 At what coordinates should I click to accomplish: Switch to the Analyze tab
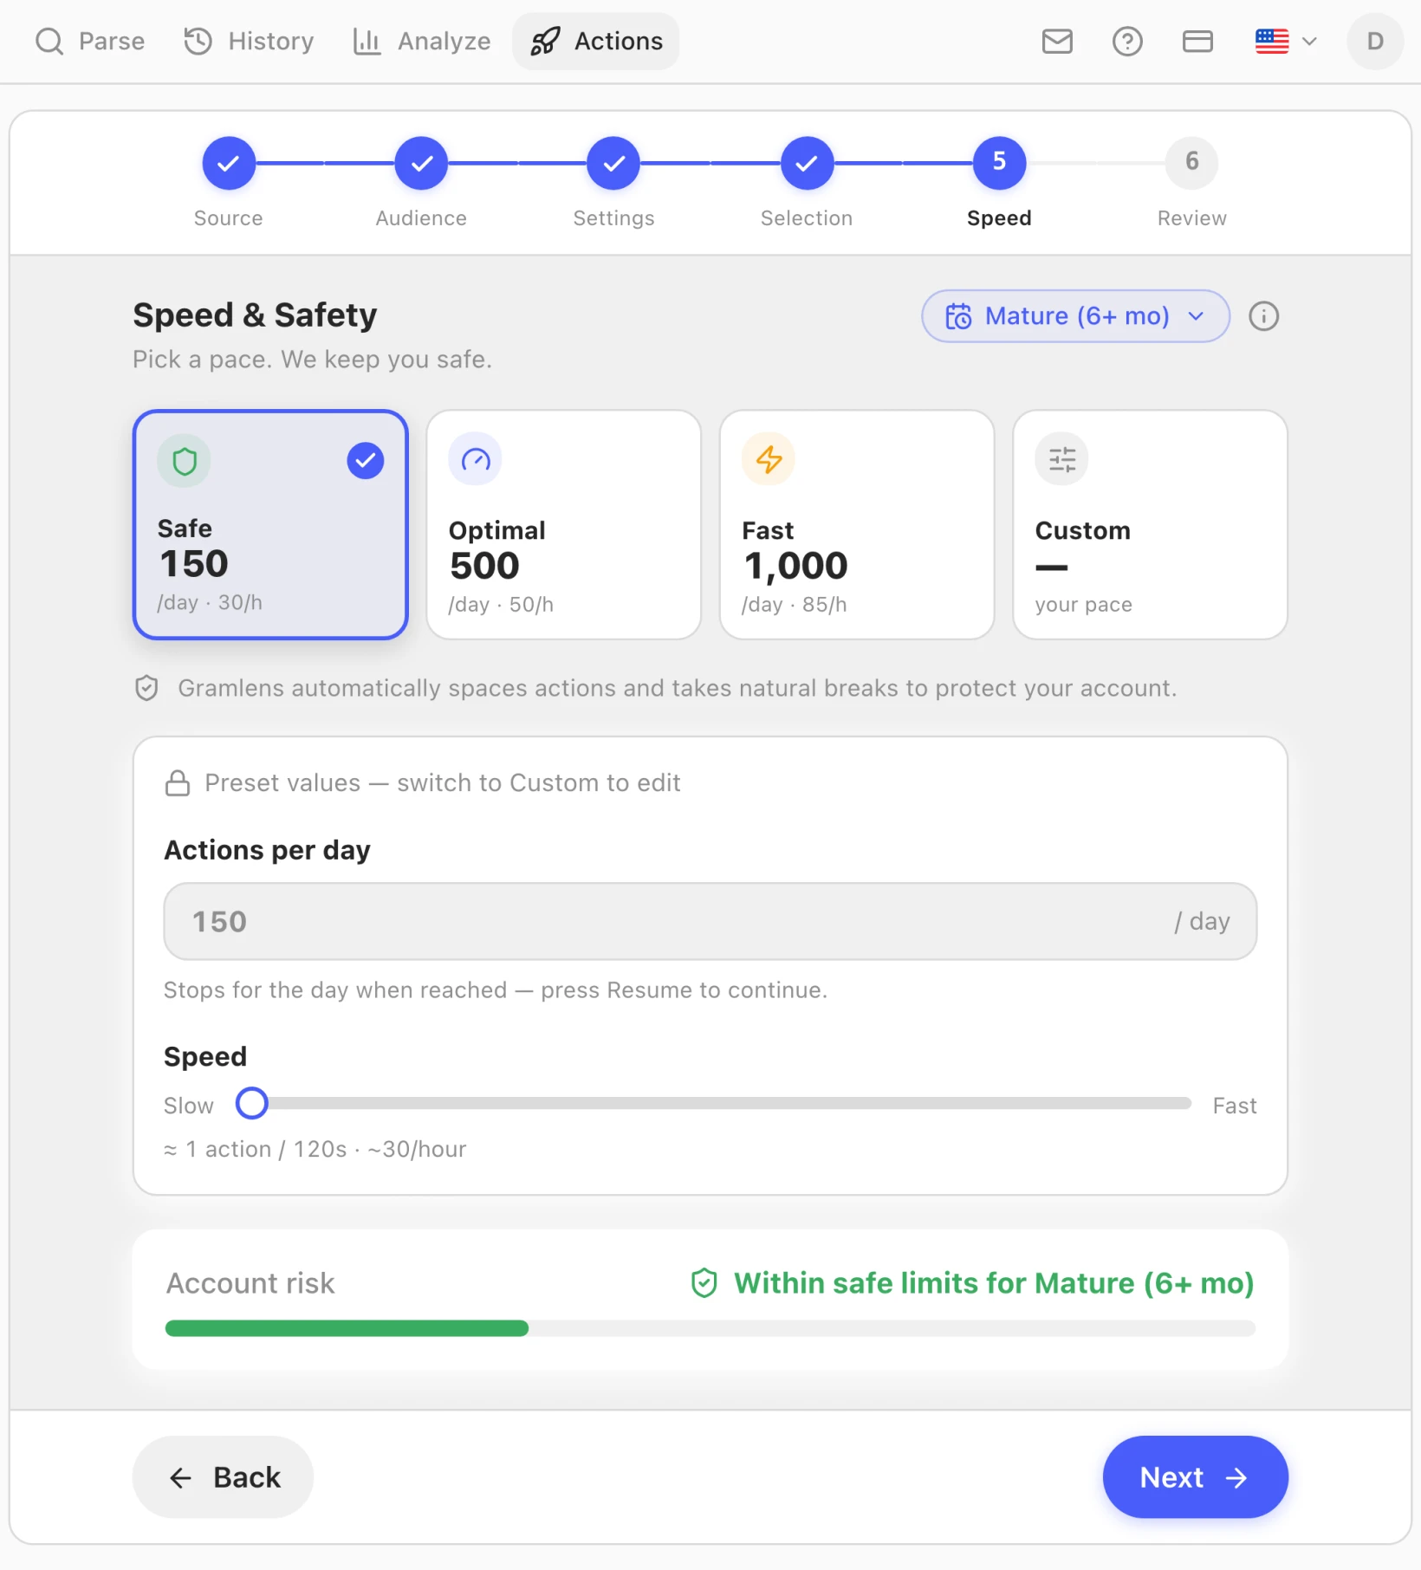pos(422,41)
